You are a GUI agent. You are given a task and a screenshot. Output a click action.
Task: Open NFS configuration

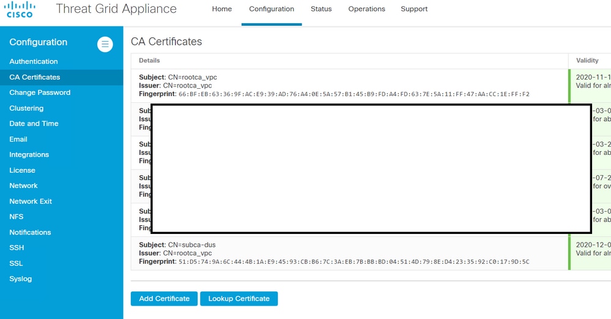(x=17, y=216)
